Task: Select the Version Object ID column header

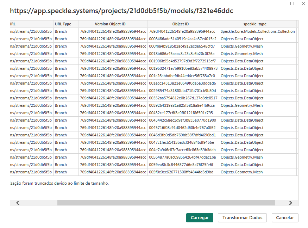Action: (113, 24)
